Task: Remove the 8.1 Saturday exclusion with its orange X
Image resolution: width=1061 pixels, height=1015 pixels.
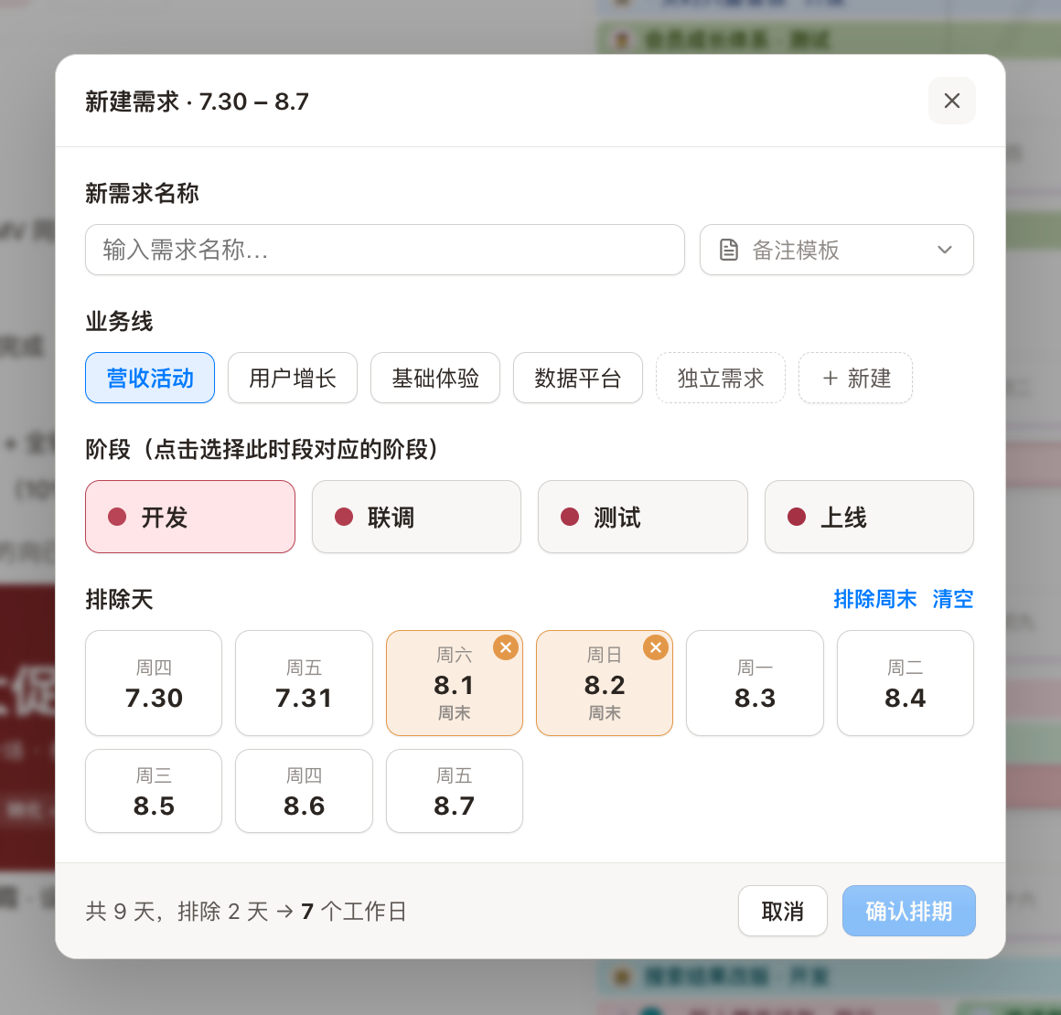Action: click(x=506, y=647)
